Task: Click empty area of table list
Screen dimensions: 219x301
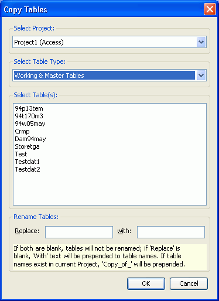Action: 109,189
